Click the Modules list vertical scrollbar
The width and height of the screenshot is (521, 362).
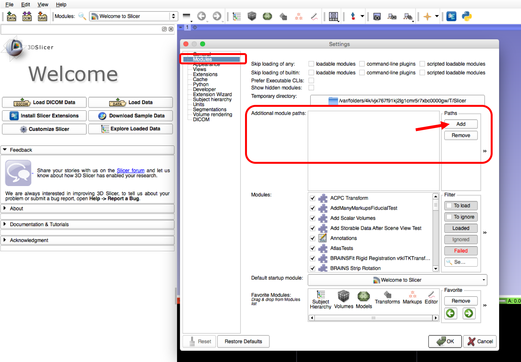click(x=436, y=232)
